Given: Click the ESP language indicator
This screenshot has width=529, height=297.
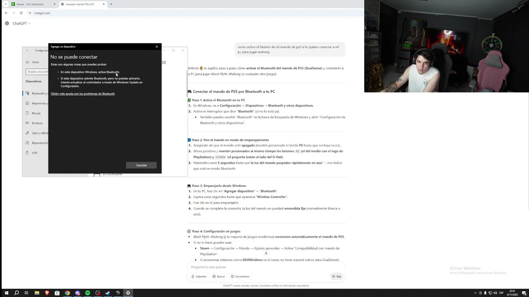Looking at the screenshot, I should 502,293.
